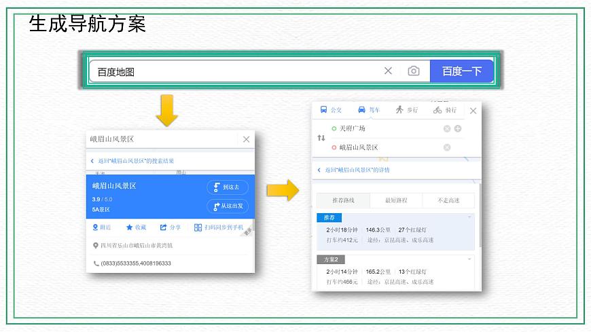Select the 步行 walking tab
The width and height of the screenshot is (591, 332).
[x=407, y=110]
